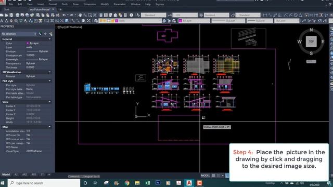The height and width of the screenshot is (187, 333).
Task: Switch to the my Future House drawing tab
Action: (x=40, y=9)
